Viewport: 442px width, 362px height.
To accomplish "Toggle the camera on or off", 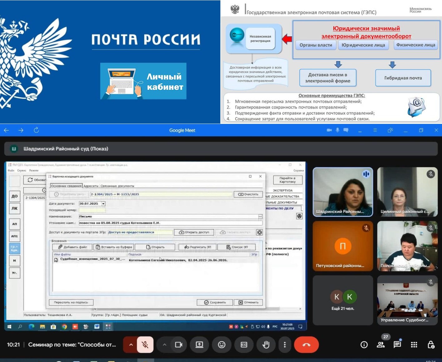I will pos(179,345).
